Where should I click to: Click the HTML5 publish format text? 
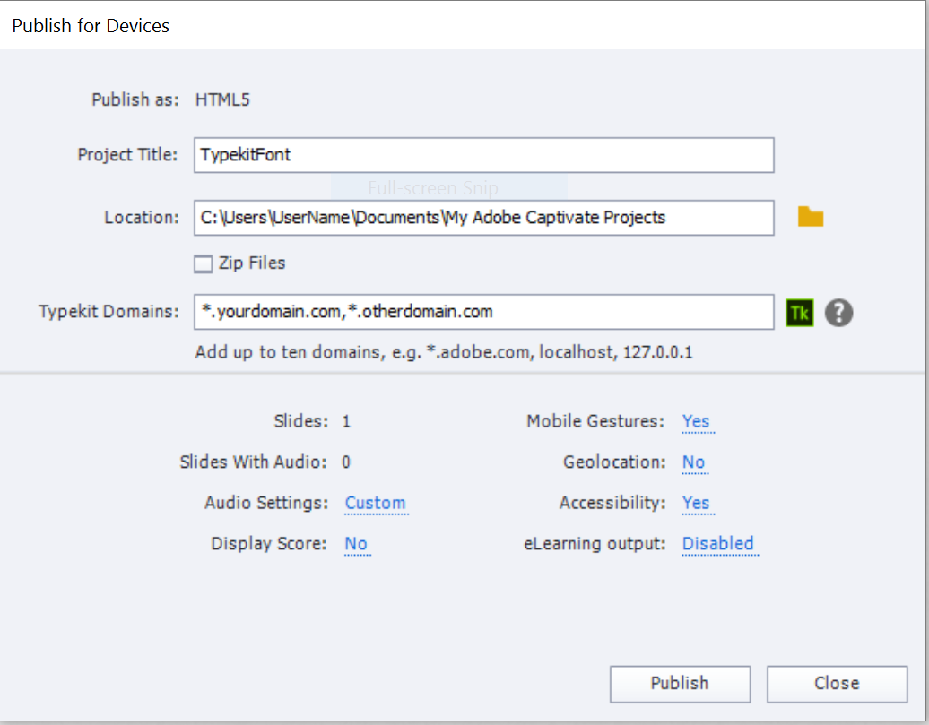click(x=222, y=99)
